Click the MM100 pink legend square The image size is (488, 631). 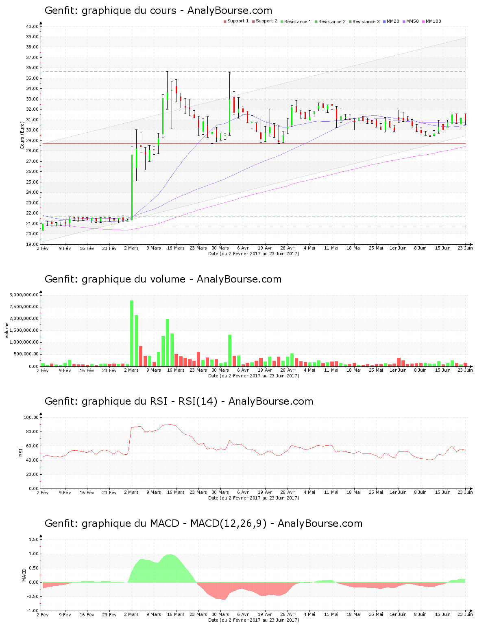click(x=423, y=22)
